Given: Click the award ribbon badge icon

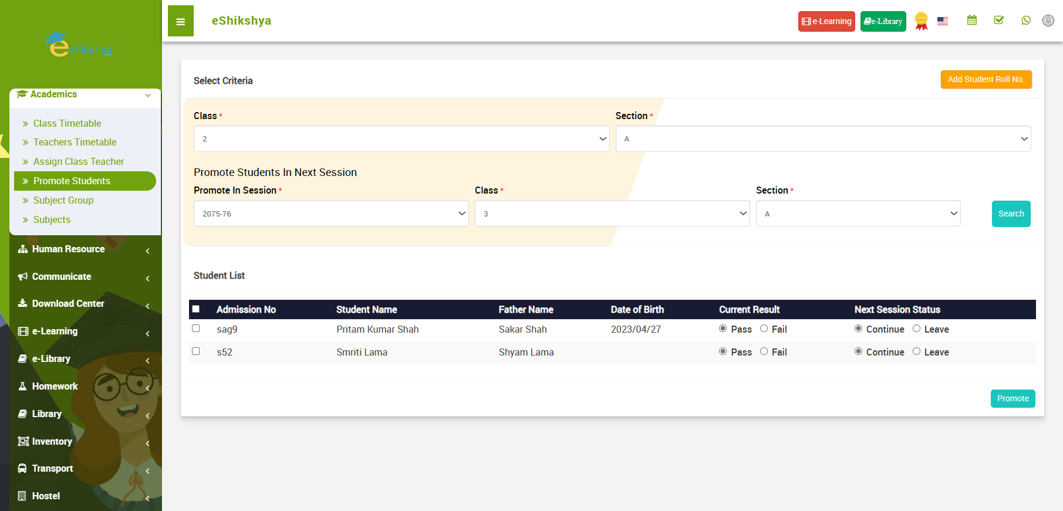Looking at the screenshot, I should [921, 21].
